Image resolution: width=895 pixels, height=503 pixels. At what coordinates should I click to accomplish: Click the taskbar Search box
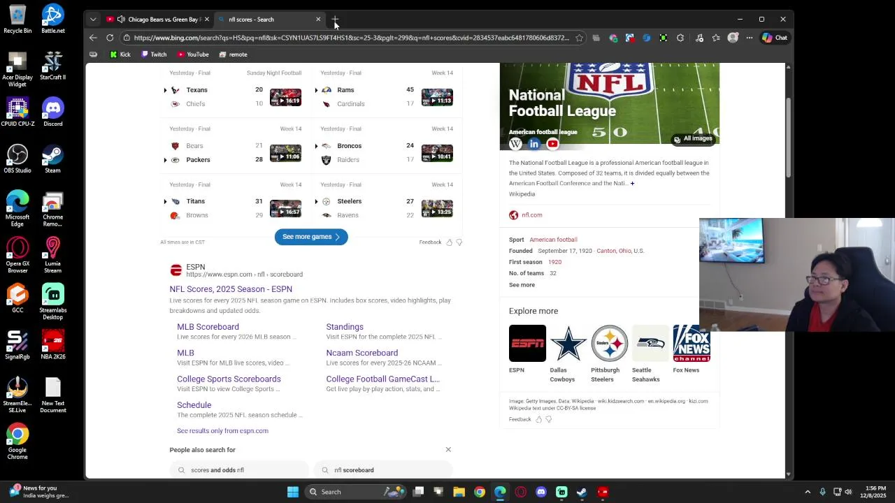[x=354, y=492]
